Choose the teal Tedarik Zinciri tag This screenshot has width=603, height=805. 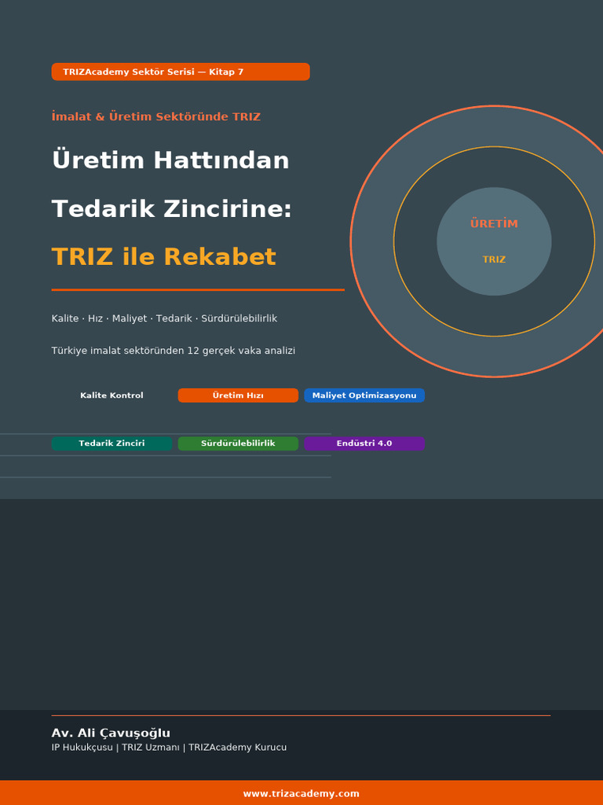111,443
